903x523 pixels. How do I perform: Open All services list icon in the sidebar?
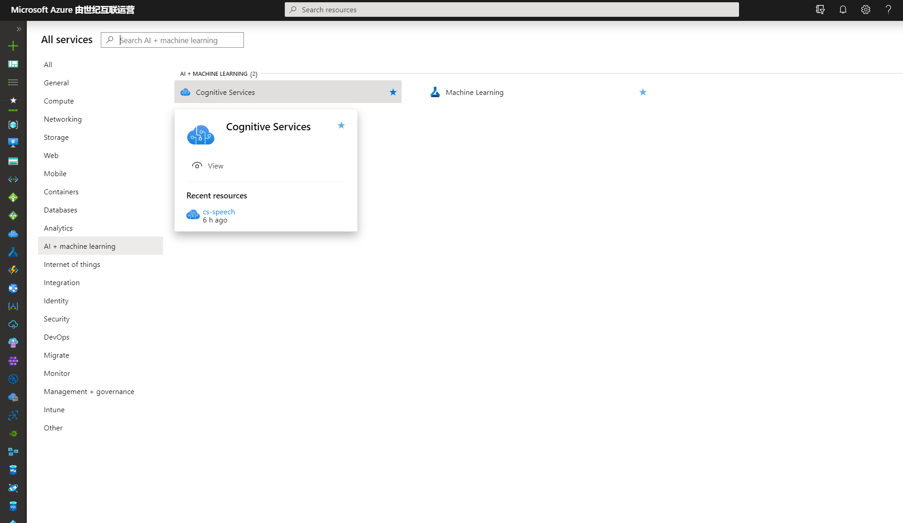[13, 82]
